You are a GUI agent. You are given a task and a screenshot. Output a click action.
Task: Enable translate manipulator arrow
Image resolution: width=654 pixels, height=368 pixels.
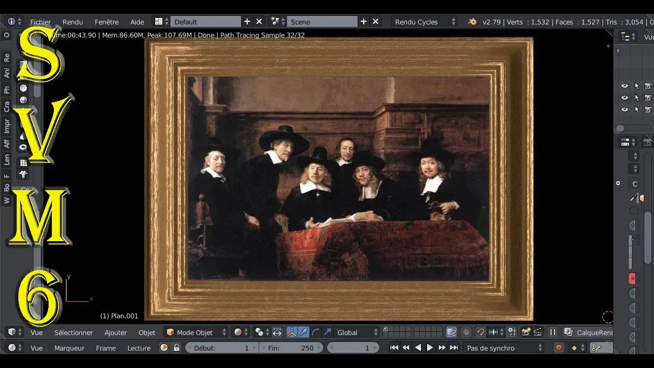pos(304,332)
